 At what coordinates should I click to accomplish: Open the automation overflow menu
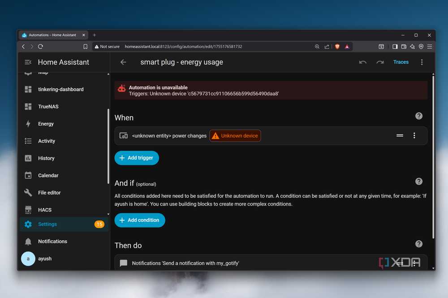coord(422,62)
